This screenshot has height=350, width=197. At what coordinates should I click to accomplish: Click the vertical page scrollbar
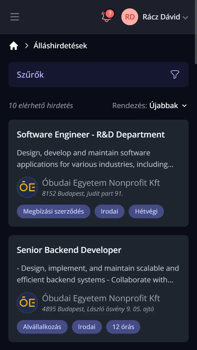[x=195, y=31]
